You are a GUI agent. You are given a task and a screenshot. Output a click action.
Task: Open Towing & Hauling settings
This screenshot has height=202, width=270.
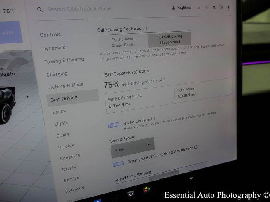[64, 61]
